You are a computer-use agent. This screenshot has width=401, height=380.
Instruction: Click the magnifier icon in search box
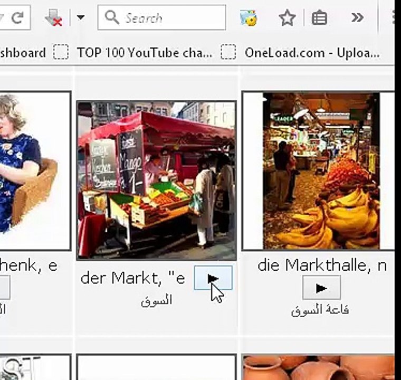tap(112, 17)
